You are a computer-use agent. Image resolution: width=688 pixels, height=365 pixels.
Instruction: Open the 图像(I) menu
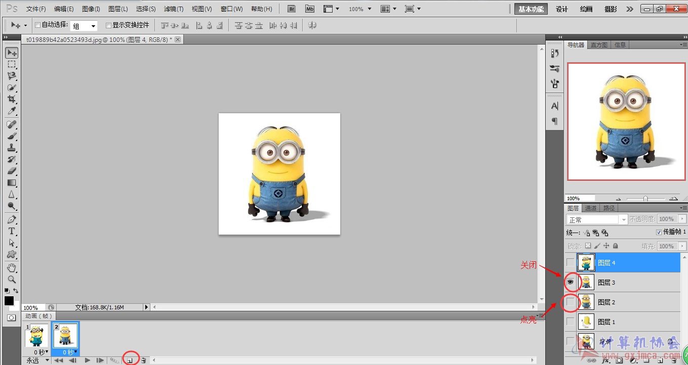[x=91, y=9]
